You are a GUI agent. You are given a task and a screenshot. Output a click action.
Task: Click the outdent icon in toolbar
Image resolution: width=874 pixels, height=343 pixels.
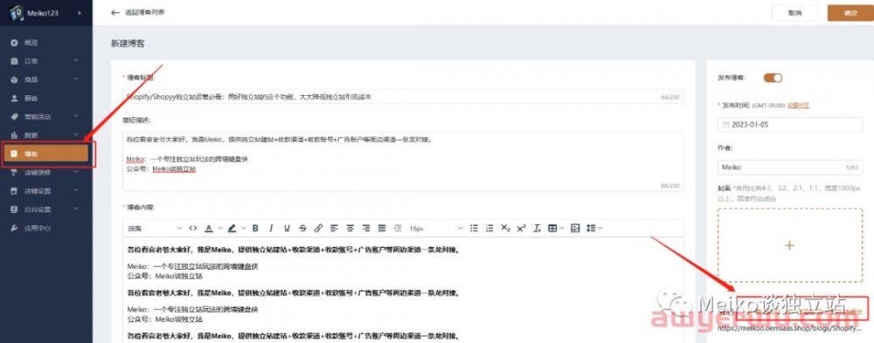[x=398, y=228]
